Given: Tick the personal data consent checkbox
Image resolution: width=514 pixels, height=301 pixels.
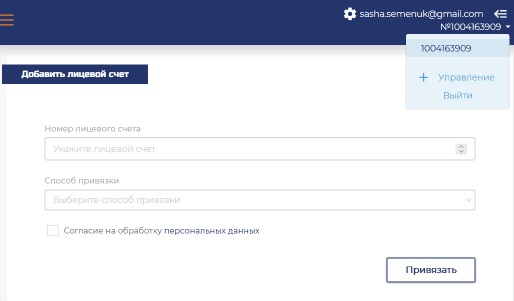Looking at the screenshot, I should pos(52,230).
